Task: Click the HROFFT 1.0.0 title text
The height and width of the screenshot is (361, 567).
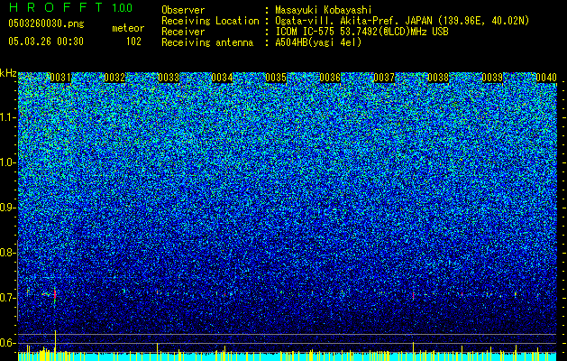Action: (70, 7)
